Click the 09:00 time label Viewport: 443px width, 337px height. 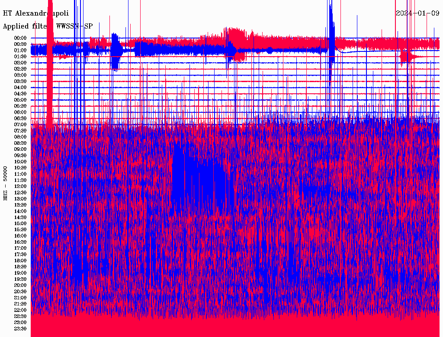click(x=20, y=149)
